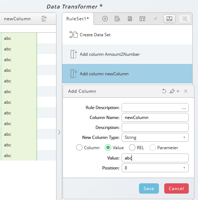Open the table layout icon in toolbar
Image resolution: width=198 pixels, height=200 pixels.
[x=142, y=19]
